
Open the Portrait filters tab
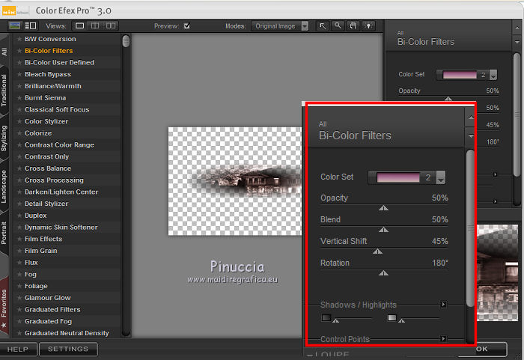click(4, 233)
